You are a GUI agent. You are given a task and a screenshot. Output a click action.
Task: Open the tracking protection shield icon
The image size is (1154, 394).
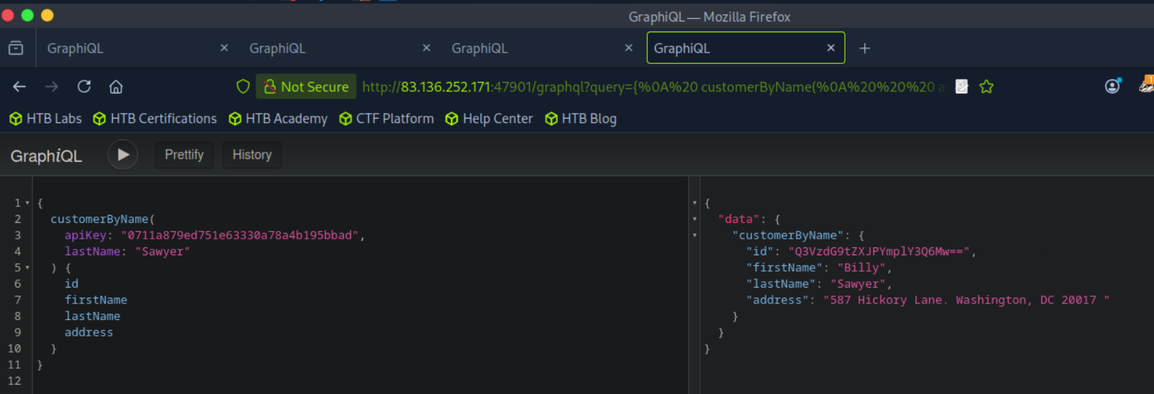tap(243, 87)
